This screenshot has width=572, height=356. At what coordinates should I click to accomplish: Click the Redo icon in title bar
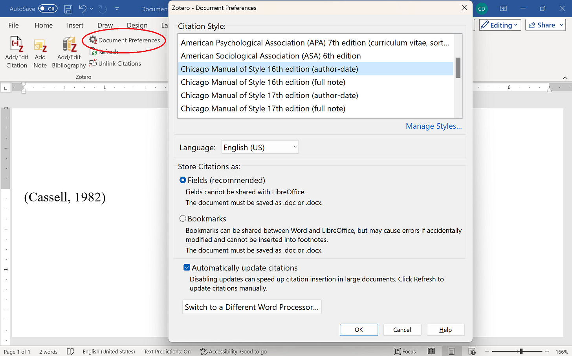103,9
